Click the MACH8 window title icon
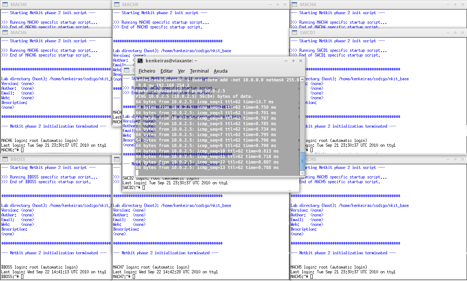Image resolution: width=467 pixels, height=281 pixels. point(117,4)
